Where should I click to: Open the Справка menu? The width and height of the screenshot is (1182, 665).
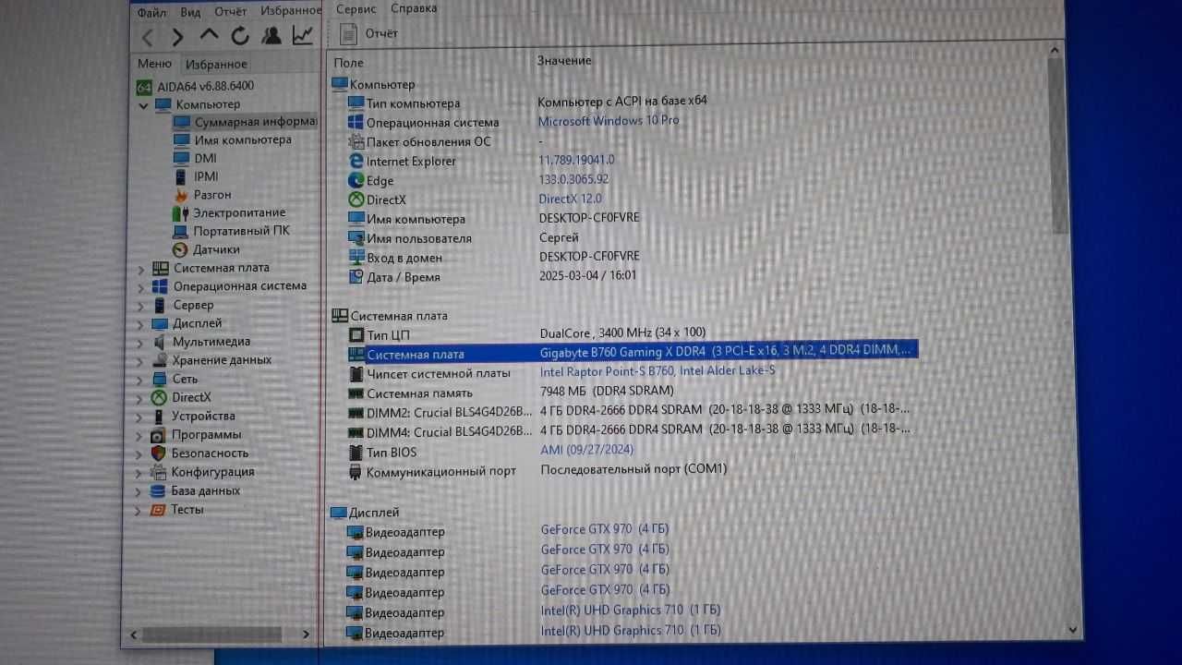(414, 8)
